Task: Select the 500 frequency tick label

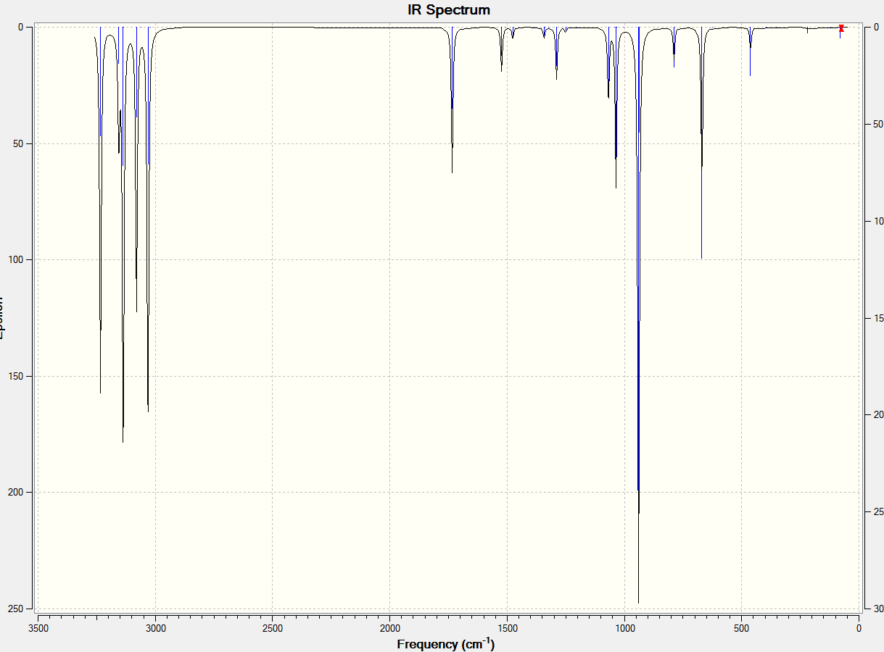Action: pos(741,627)
